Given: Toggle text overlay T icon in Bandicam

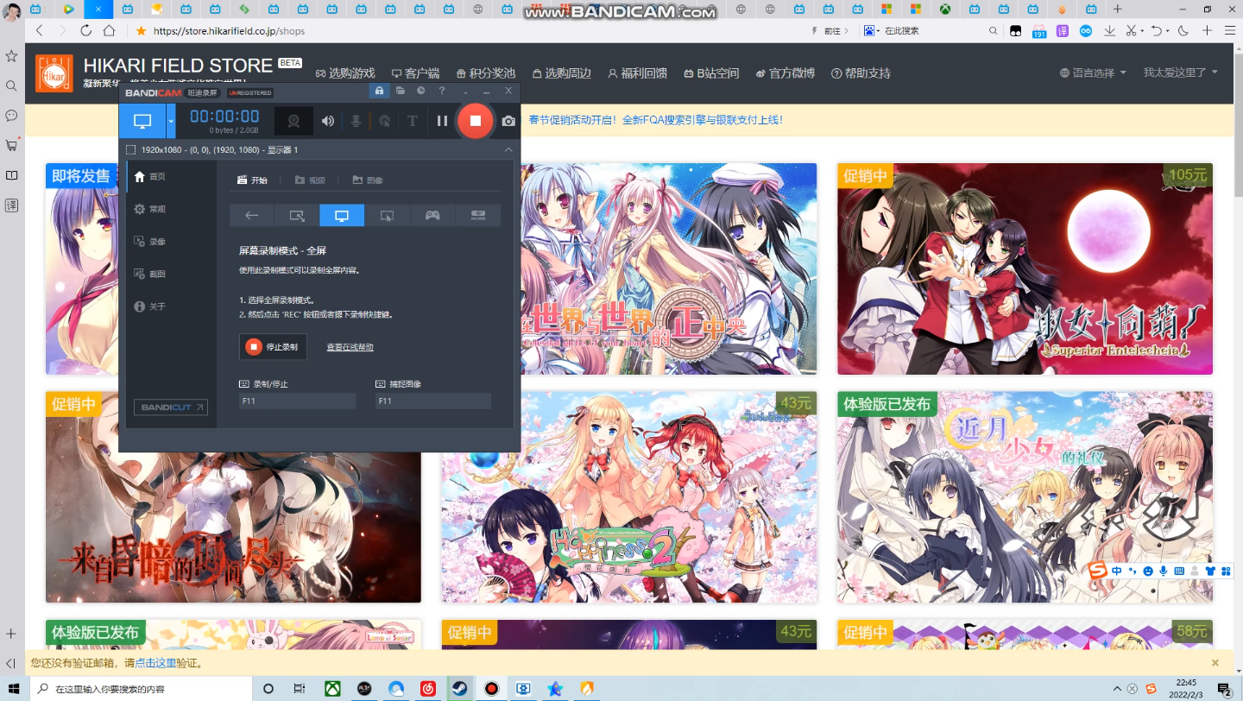Looking at the screenshot, I should 413,121.
